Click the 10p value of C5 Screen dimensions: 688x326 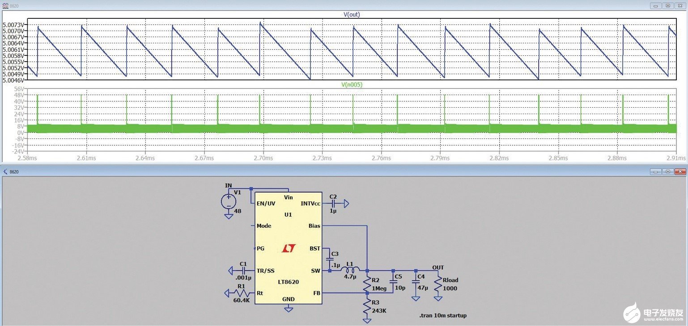399,288
